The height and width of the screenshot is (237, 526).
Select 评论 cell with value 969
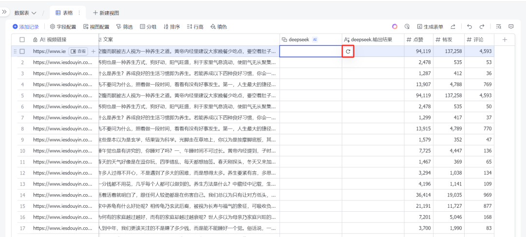coord(479,195)
